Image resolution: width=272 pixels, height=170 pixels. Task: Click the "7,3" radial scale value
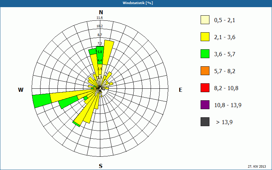coord(100,44)
